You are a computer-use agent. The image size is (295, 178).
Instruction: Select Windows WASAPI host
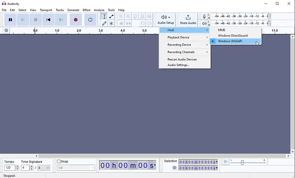coord(235,41)
